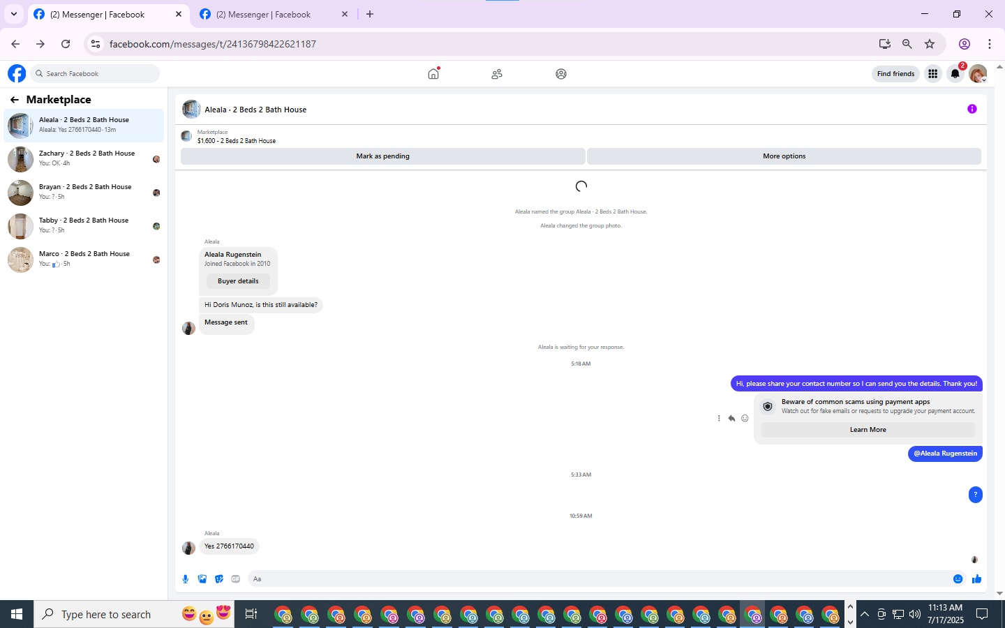Open the Marco 2 Beds 2 Bath House chat
1005x628 pixels.
tap(84, 259)
